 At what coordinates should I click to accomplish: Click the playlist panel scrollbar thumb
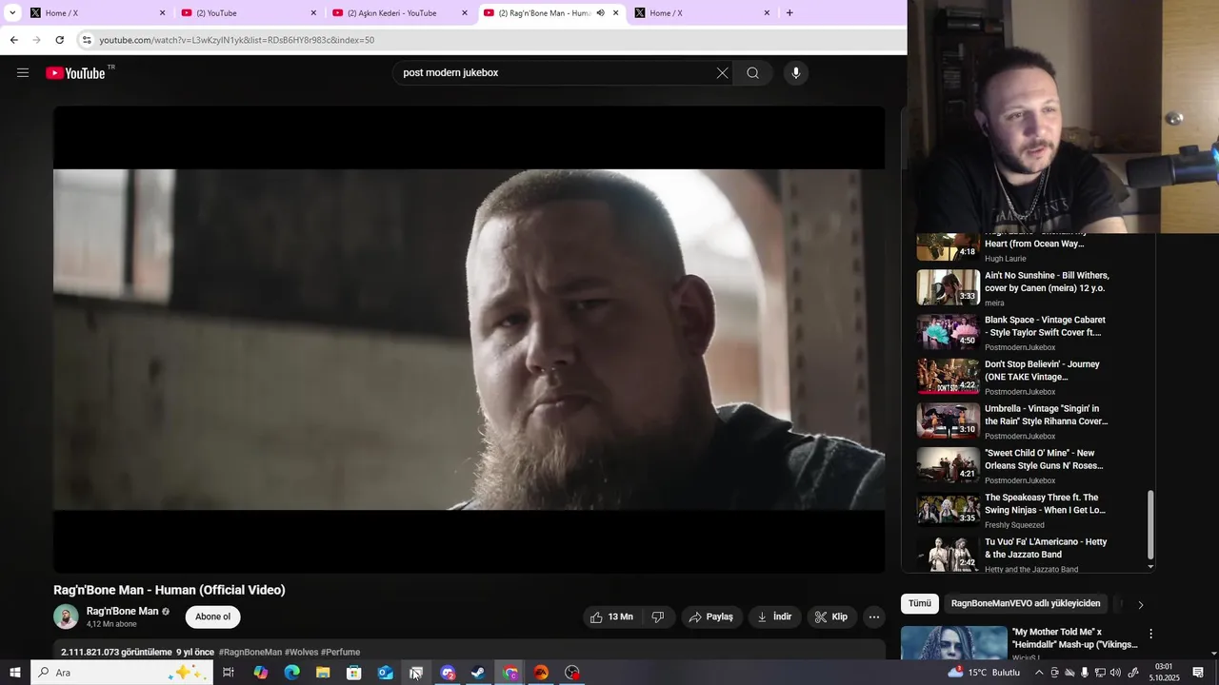(x=1150, y=524)
